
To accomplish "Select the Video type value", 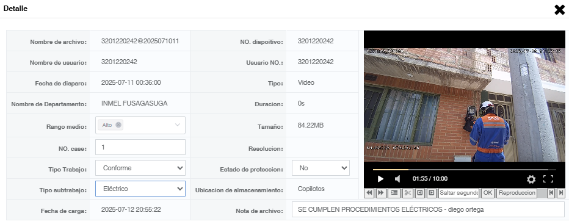I will pos(306,83).
